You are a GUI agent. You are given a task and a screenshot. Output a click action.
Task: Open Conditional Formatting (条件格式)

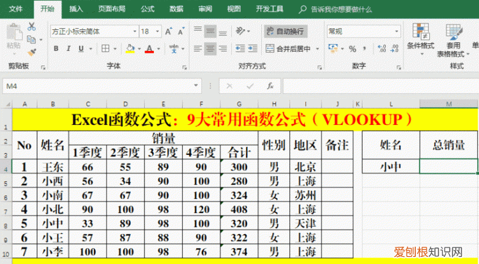tap(421, 40)
